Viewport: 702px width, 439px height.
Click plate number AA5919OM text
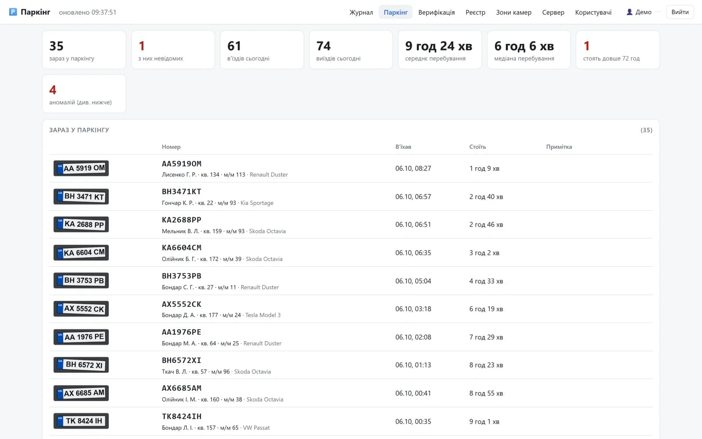pos(182,164)
